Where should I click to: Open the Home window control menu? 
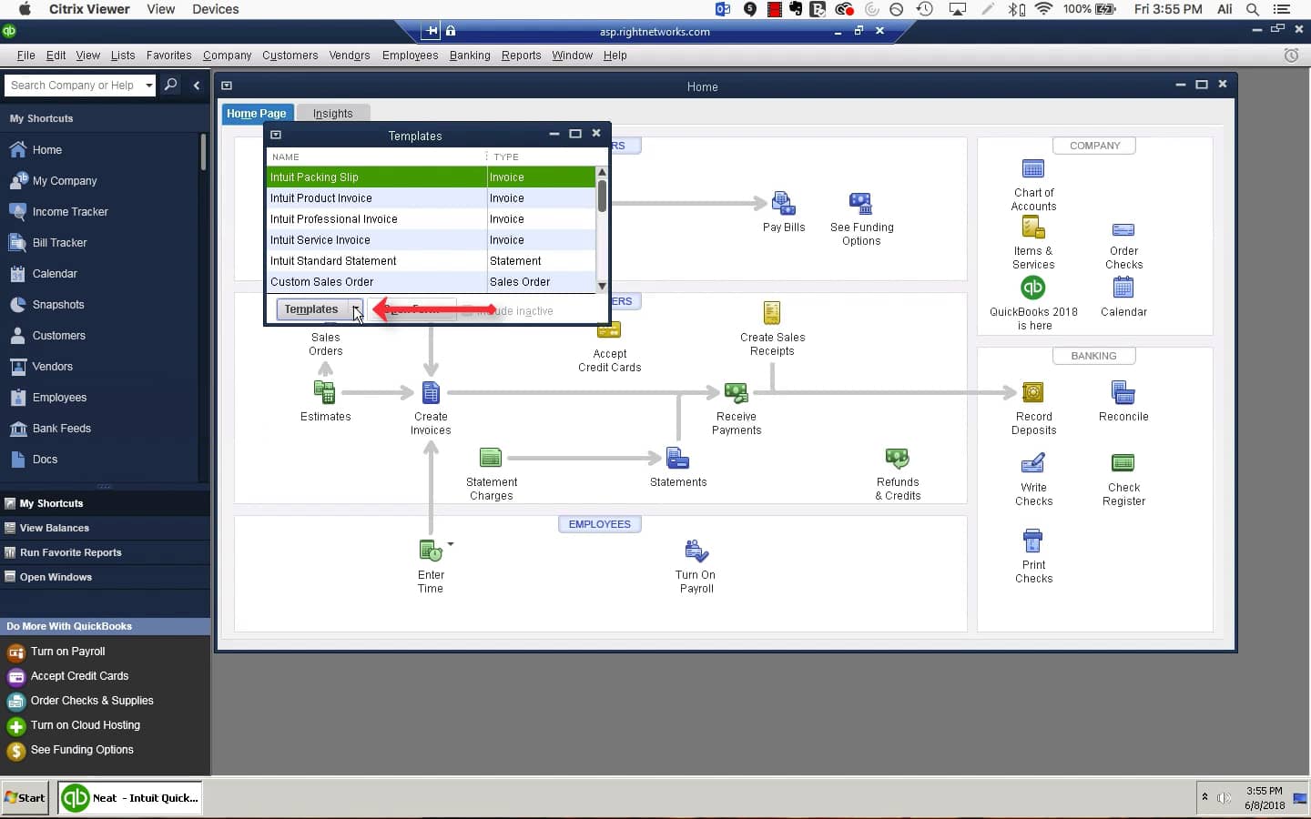coord(227,86)
